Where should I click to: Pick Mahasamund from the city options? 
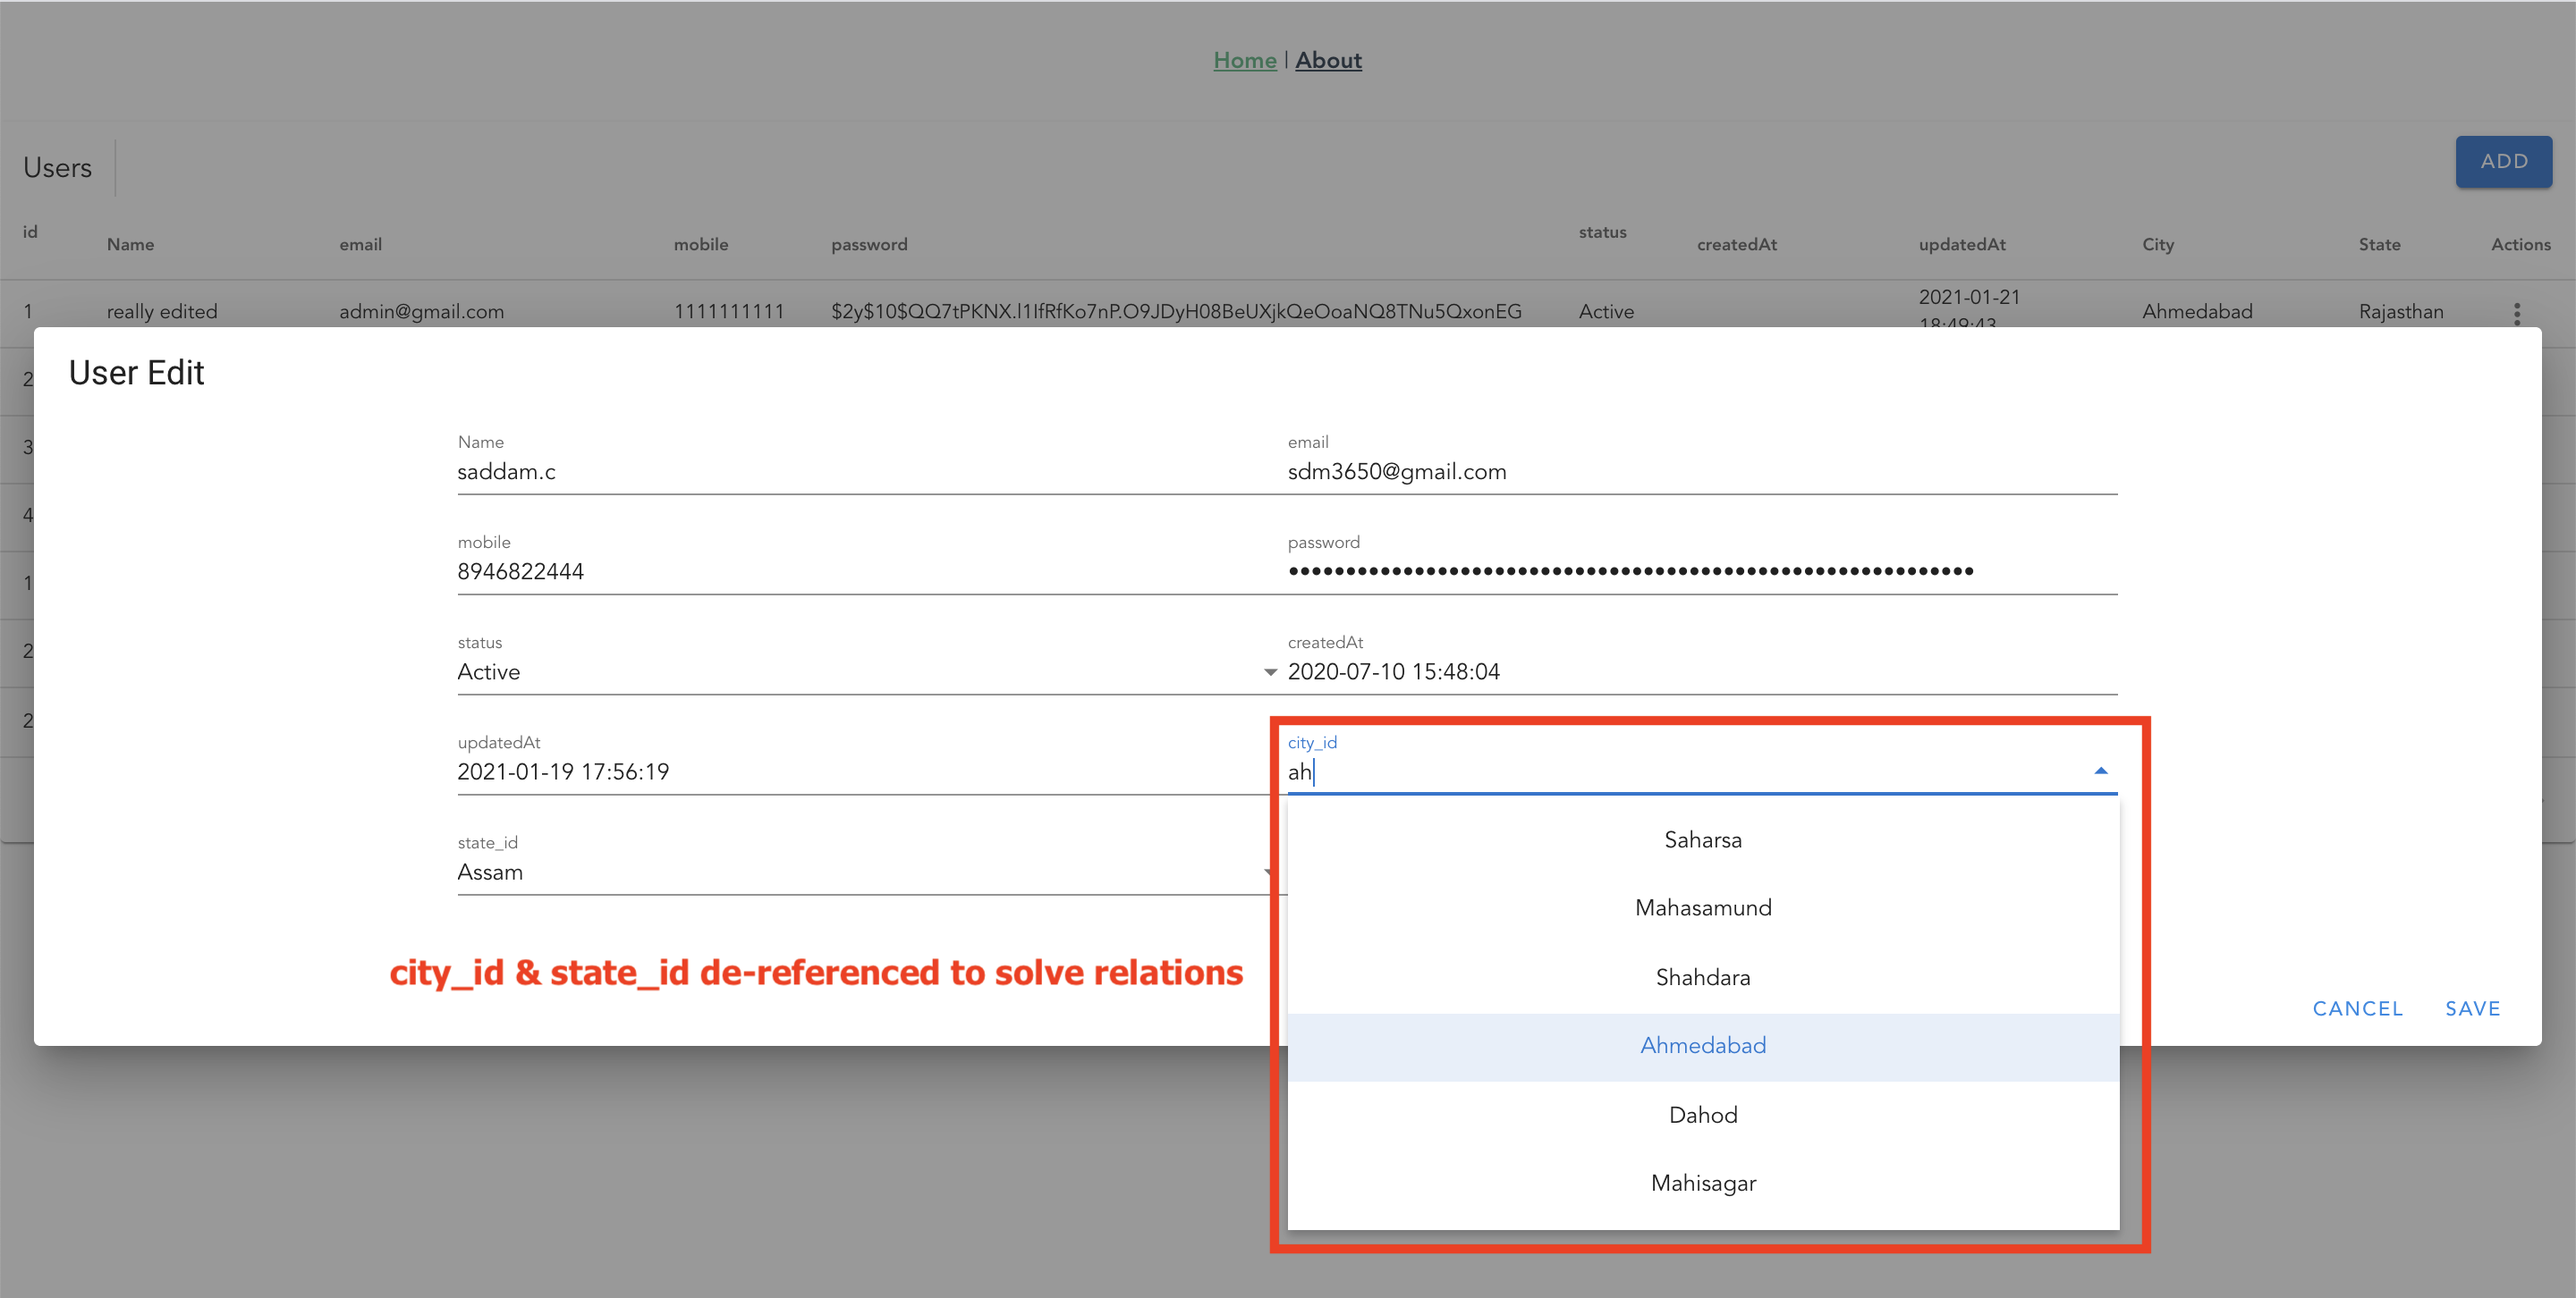(1702, 908)
